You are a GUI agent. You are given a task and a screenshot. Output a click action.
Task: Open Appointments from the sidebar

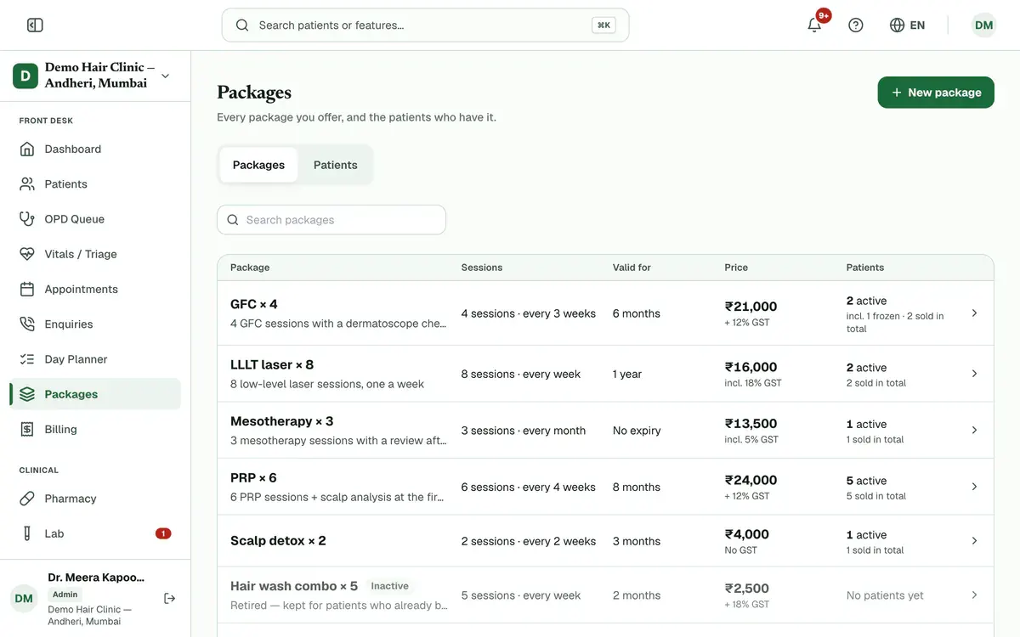[95, 290]
